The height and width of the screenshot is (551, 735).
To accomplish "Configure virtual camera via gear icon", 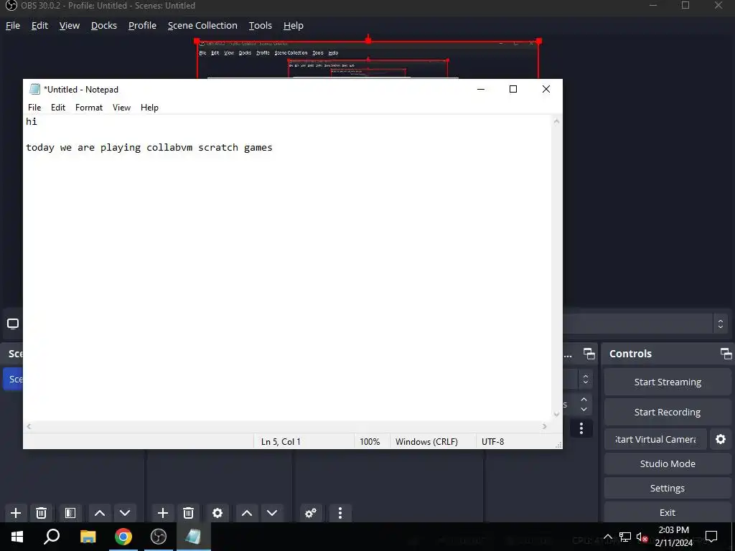I will 721,439.
